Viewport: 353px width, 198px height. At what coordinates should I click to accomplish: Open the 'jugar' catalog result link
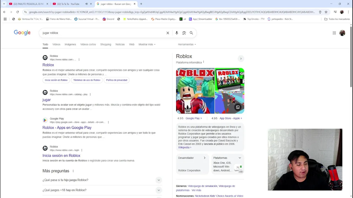pyautogui.click(x=47, y=100)
